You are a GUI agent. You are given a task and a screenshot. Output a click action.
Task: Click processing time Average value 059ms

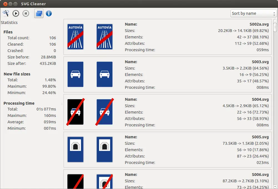(x=50, y=122)
